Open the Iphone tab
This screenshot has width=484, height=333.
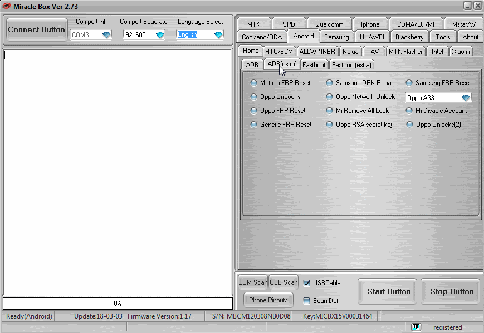click(370, 24)
